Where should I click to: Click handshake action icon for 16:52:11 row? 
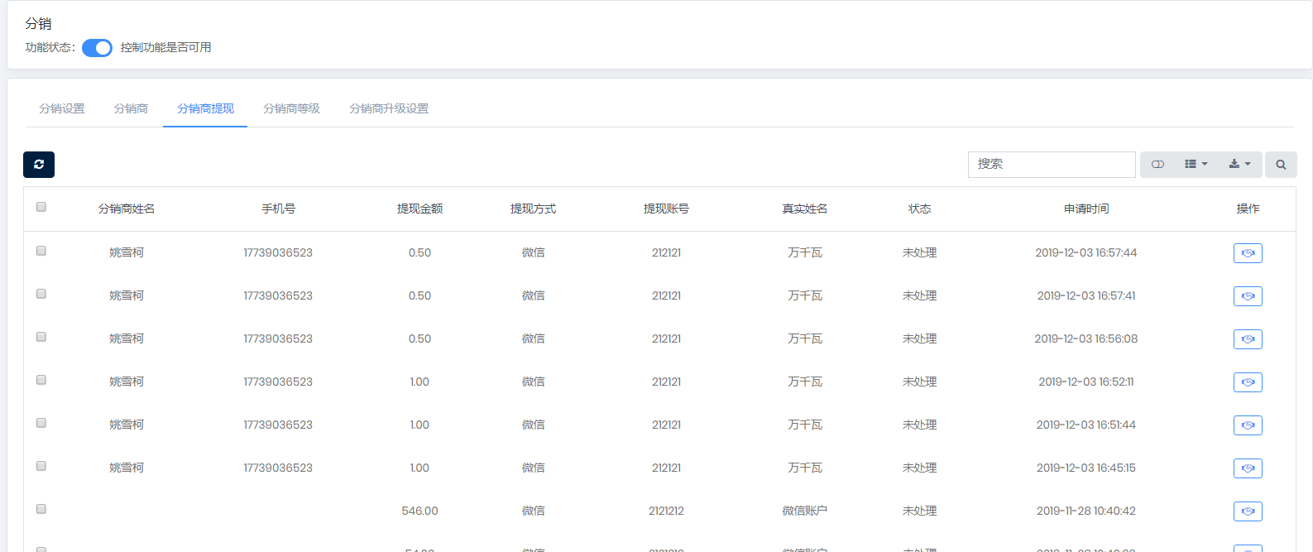(1247, 382)
